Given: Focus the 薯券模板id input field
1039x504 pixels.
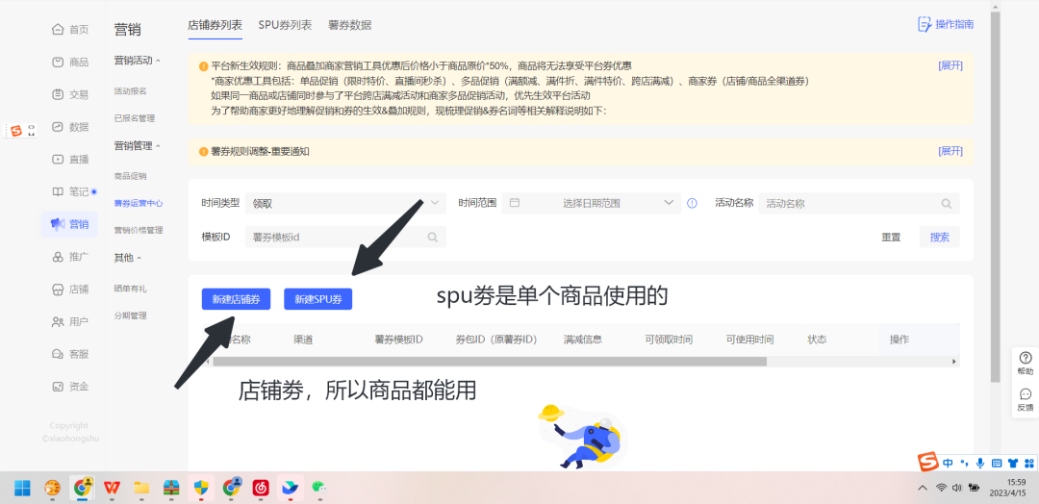Looking at the screenshot, I should pyautogui.click(x=346, y=238).
